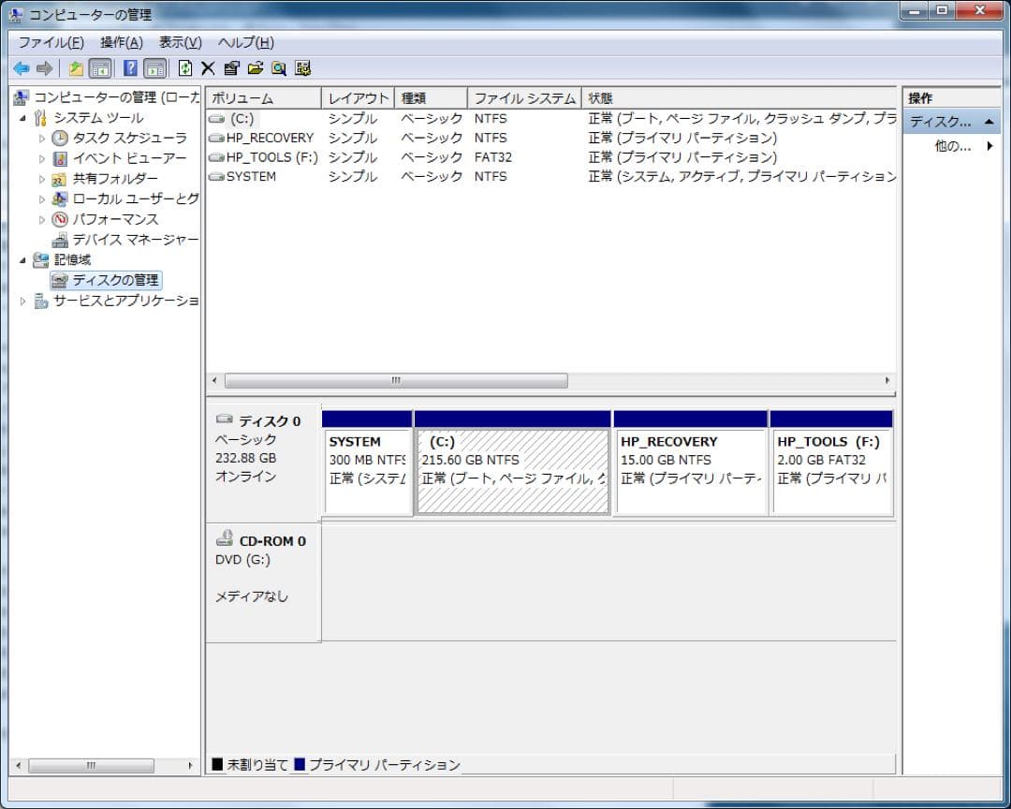
Task: Sort by the ボリューム column header
Action: point(264,98)
